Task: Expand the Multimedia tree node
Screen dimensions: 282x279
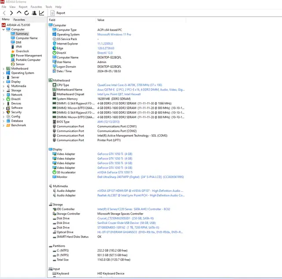Action: click(x=4, y=86)
